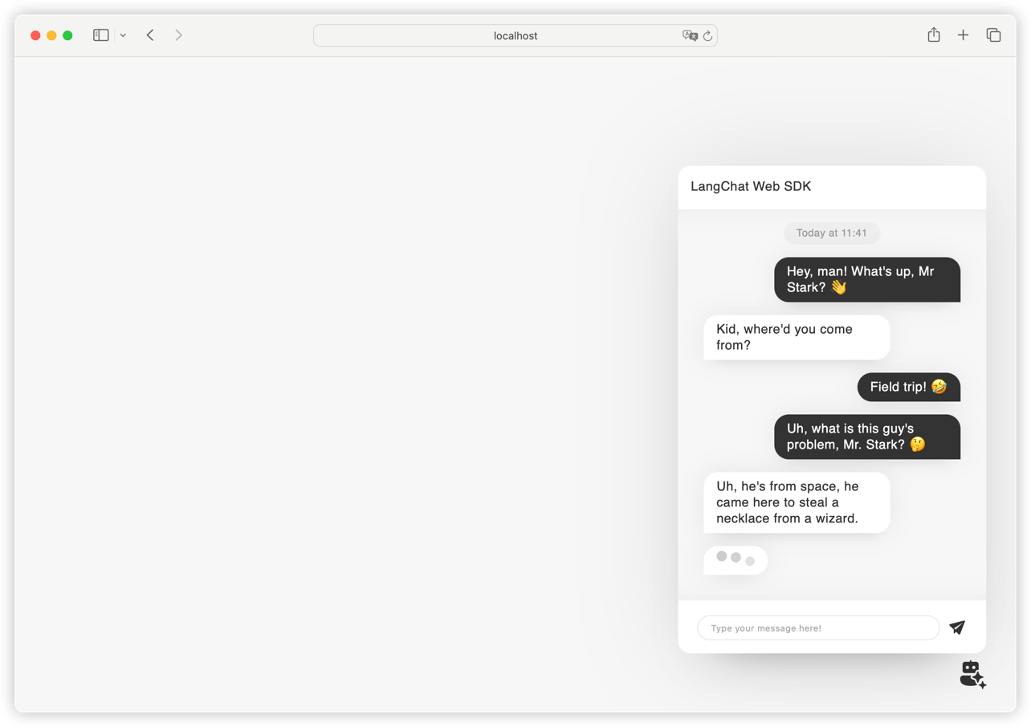Click the 'Hey, man! What's up' message bubble
The image size is (1031, 727).
coord(866,279)
